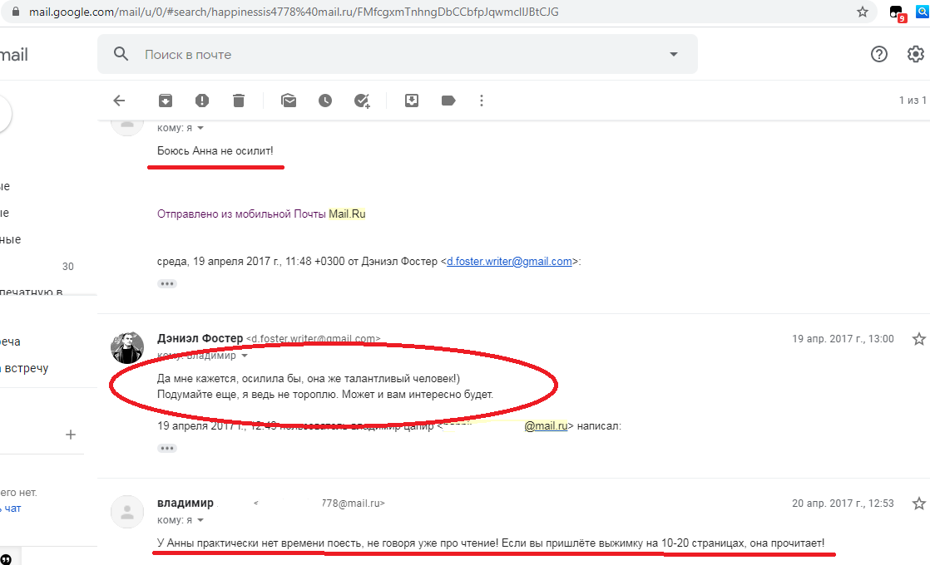The height and width of the screenshot is (565, 930).
Task: Archive this conversation
Action: [x=166, y=101]
